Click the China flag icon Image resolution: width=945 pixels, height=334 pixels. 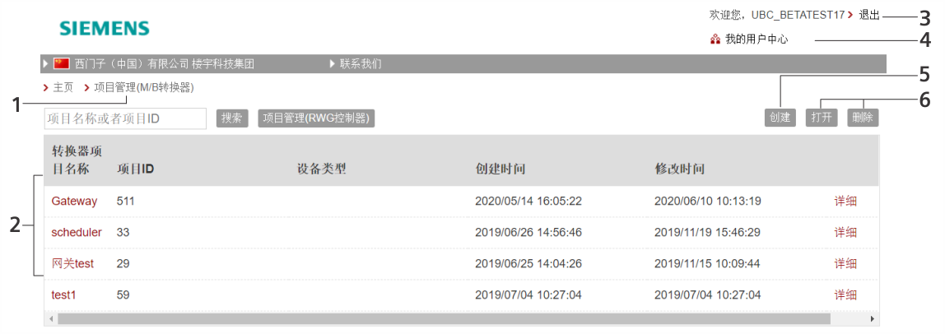click(62, 63)
